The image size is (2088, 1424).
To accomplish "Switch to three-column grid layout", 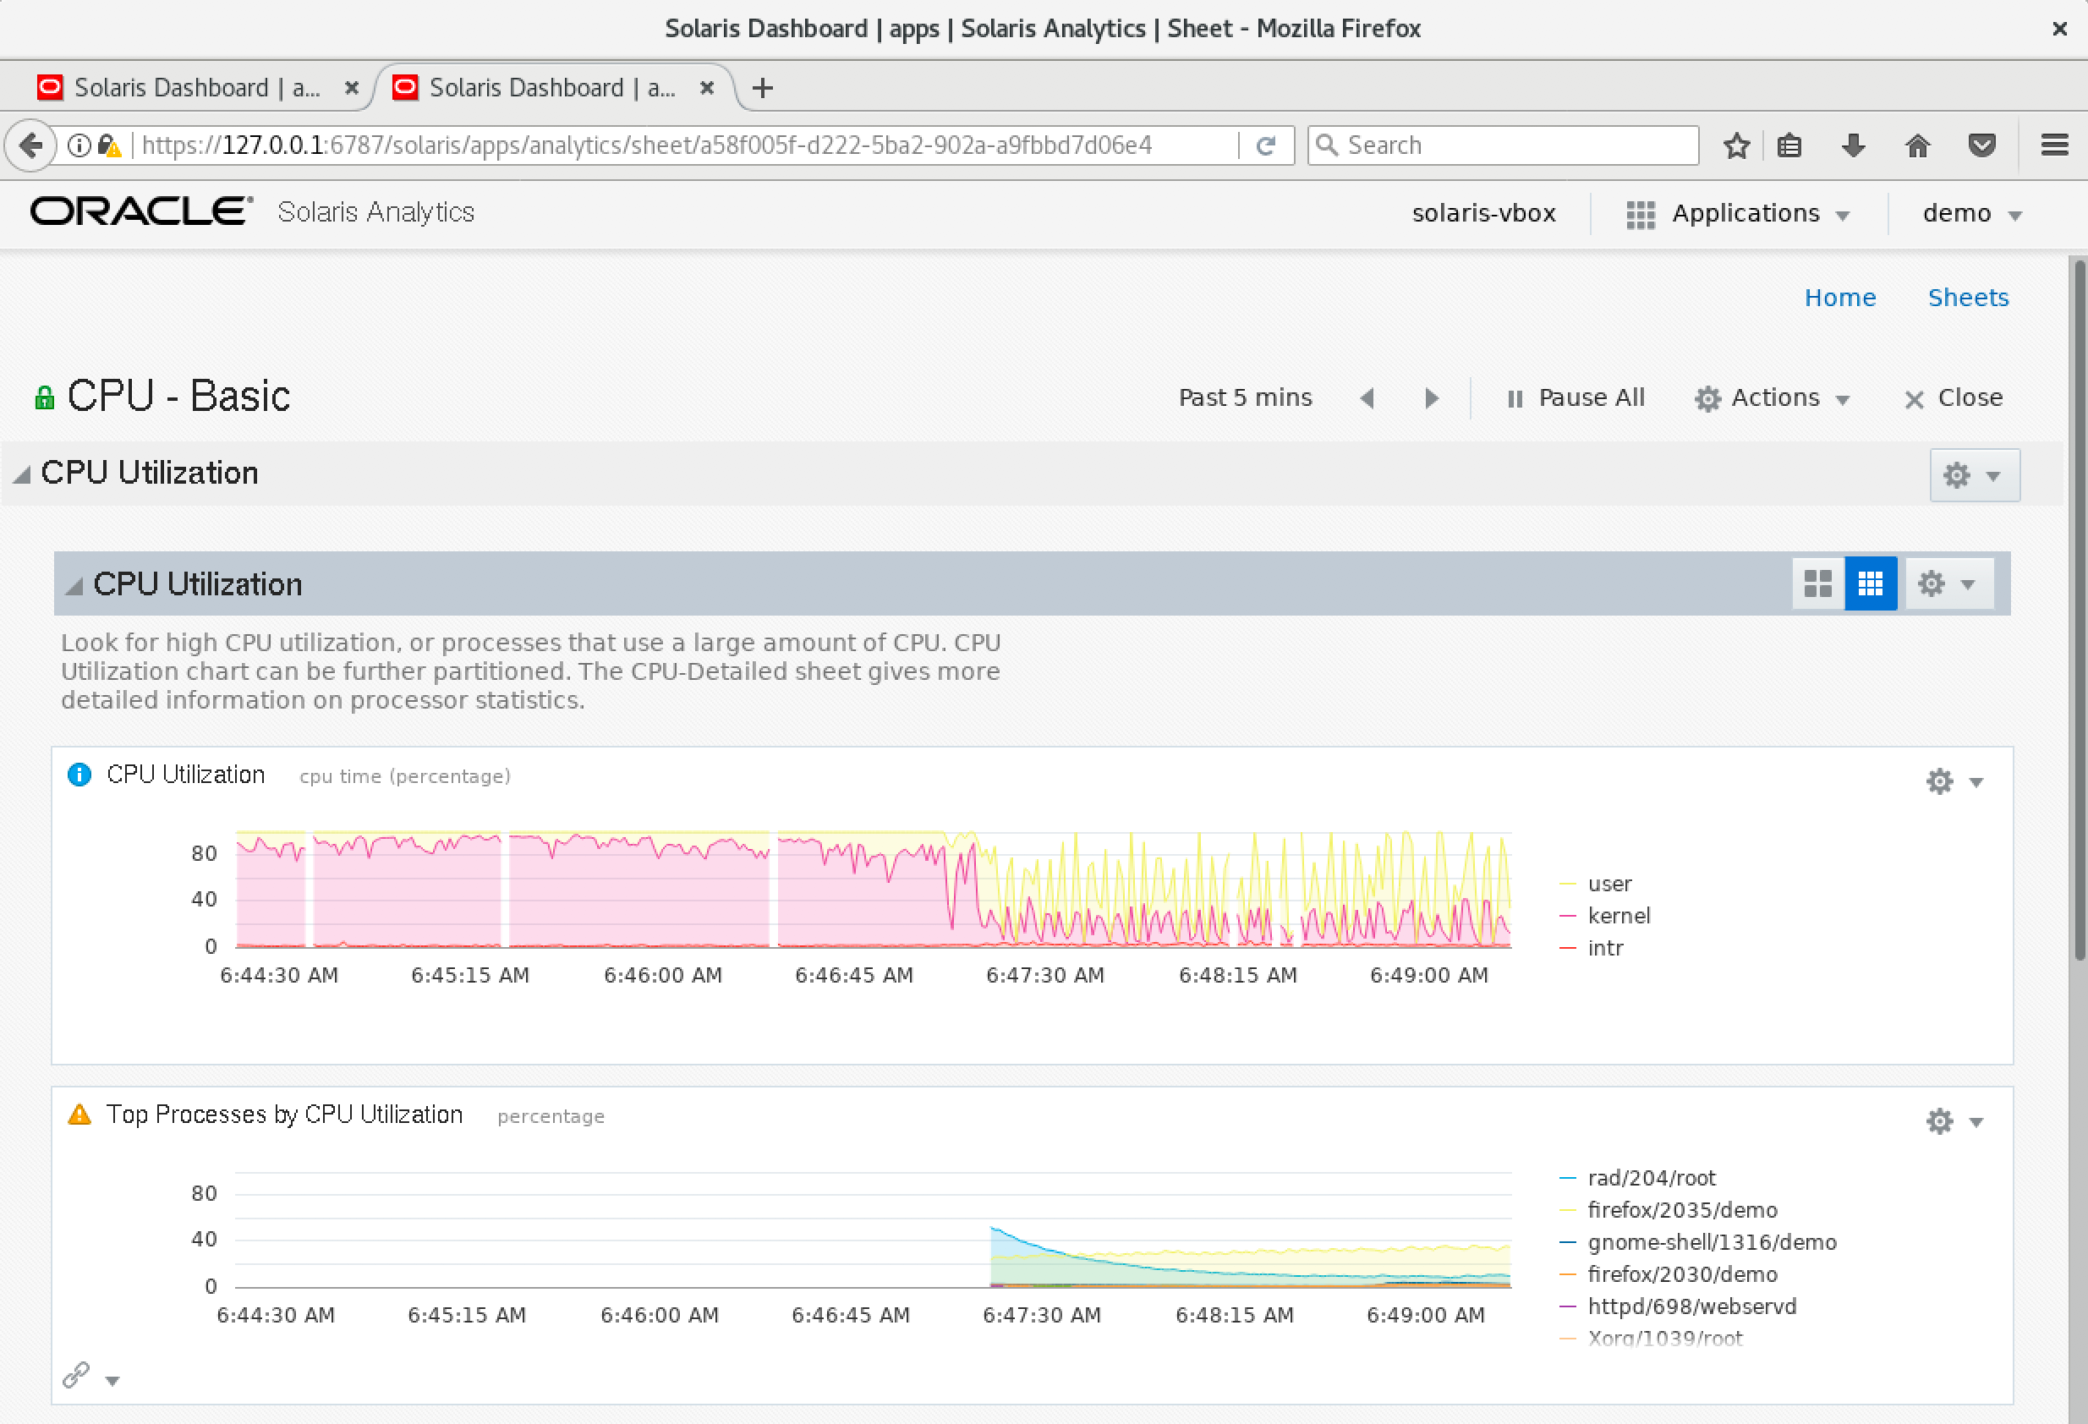I will pyautogui.click(x=1870, y=584).
